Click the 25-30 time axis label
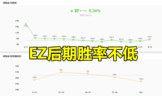The width and height of the screenshot is (162, 96). point(61,92)
